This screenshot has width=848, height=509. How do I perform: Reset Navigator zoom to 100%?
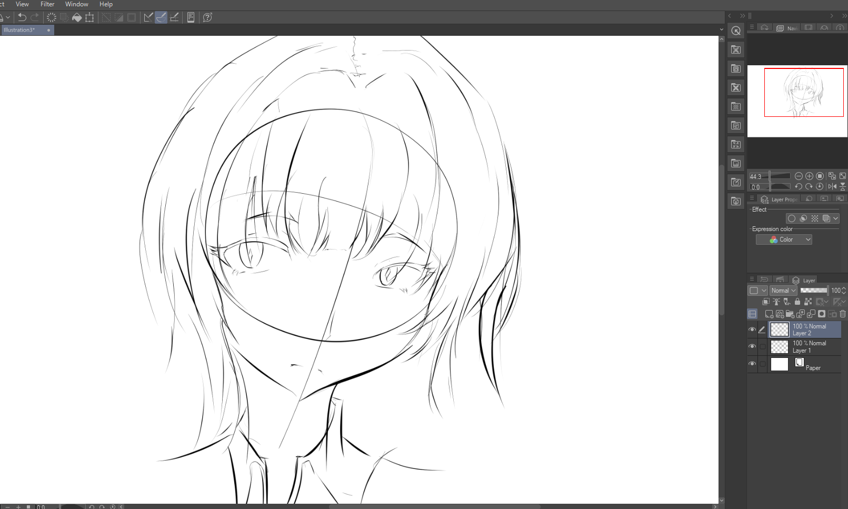(820, 176)
